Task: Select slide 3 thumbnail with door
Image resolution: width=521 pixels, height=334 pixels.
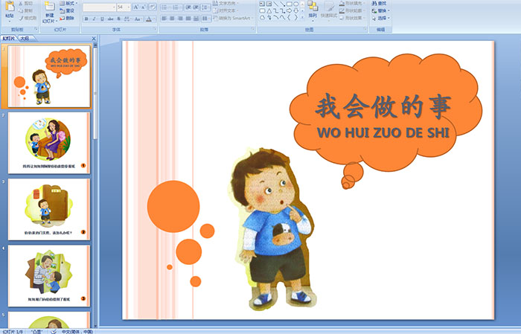Action: point(49,209)
